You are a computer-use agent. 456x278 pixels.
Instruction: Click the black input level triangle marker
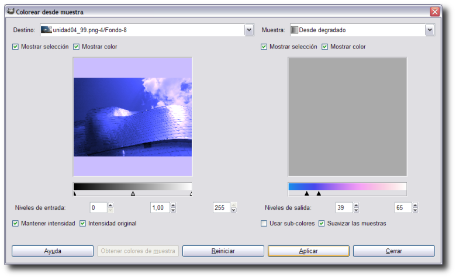click(75, 193)
